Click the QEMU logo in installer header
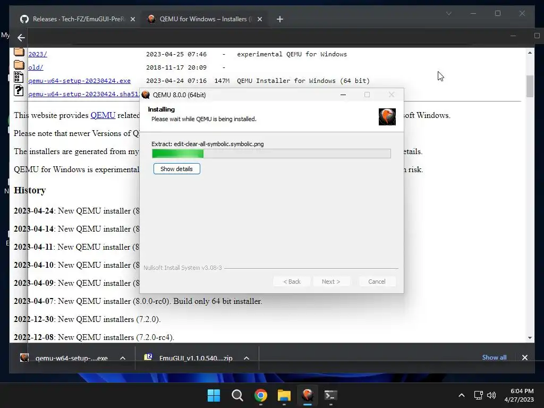 (x=387, y=116)
